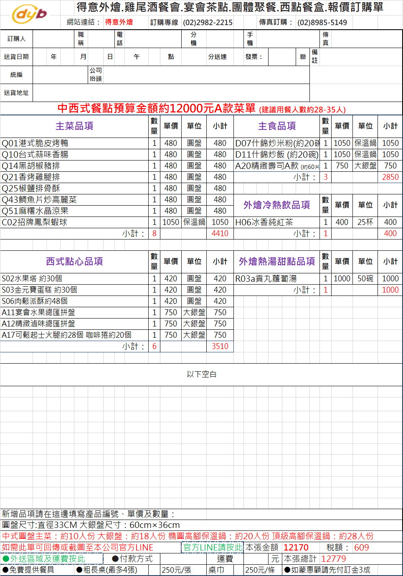
Task: Click the 送貨日期 label cell
Action: 16,57
